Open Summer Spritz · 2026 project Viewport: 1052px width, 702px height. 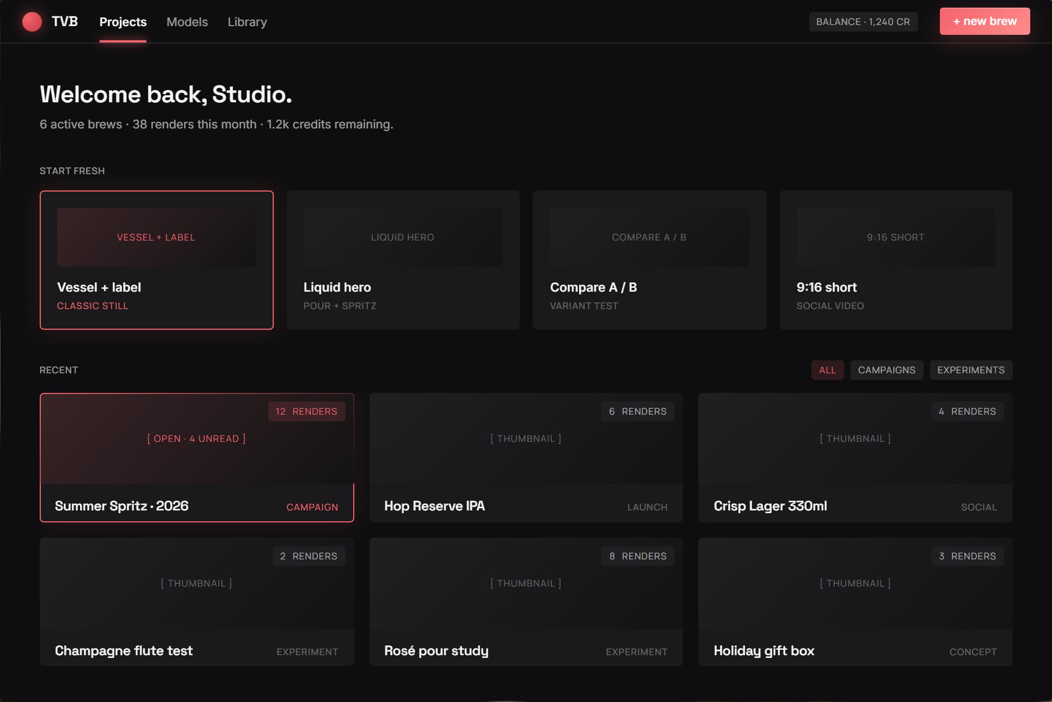(197, 458)
